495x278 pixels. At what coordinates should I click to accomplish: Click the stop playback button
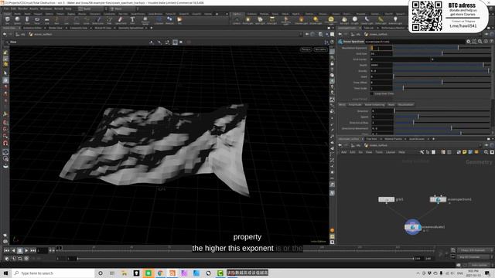click(19, 250)
